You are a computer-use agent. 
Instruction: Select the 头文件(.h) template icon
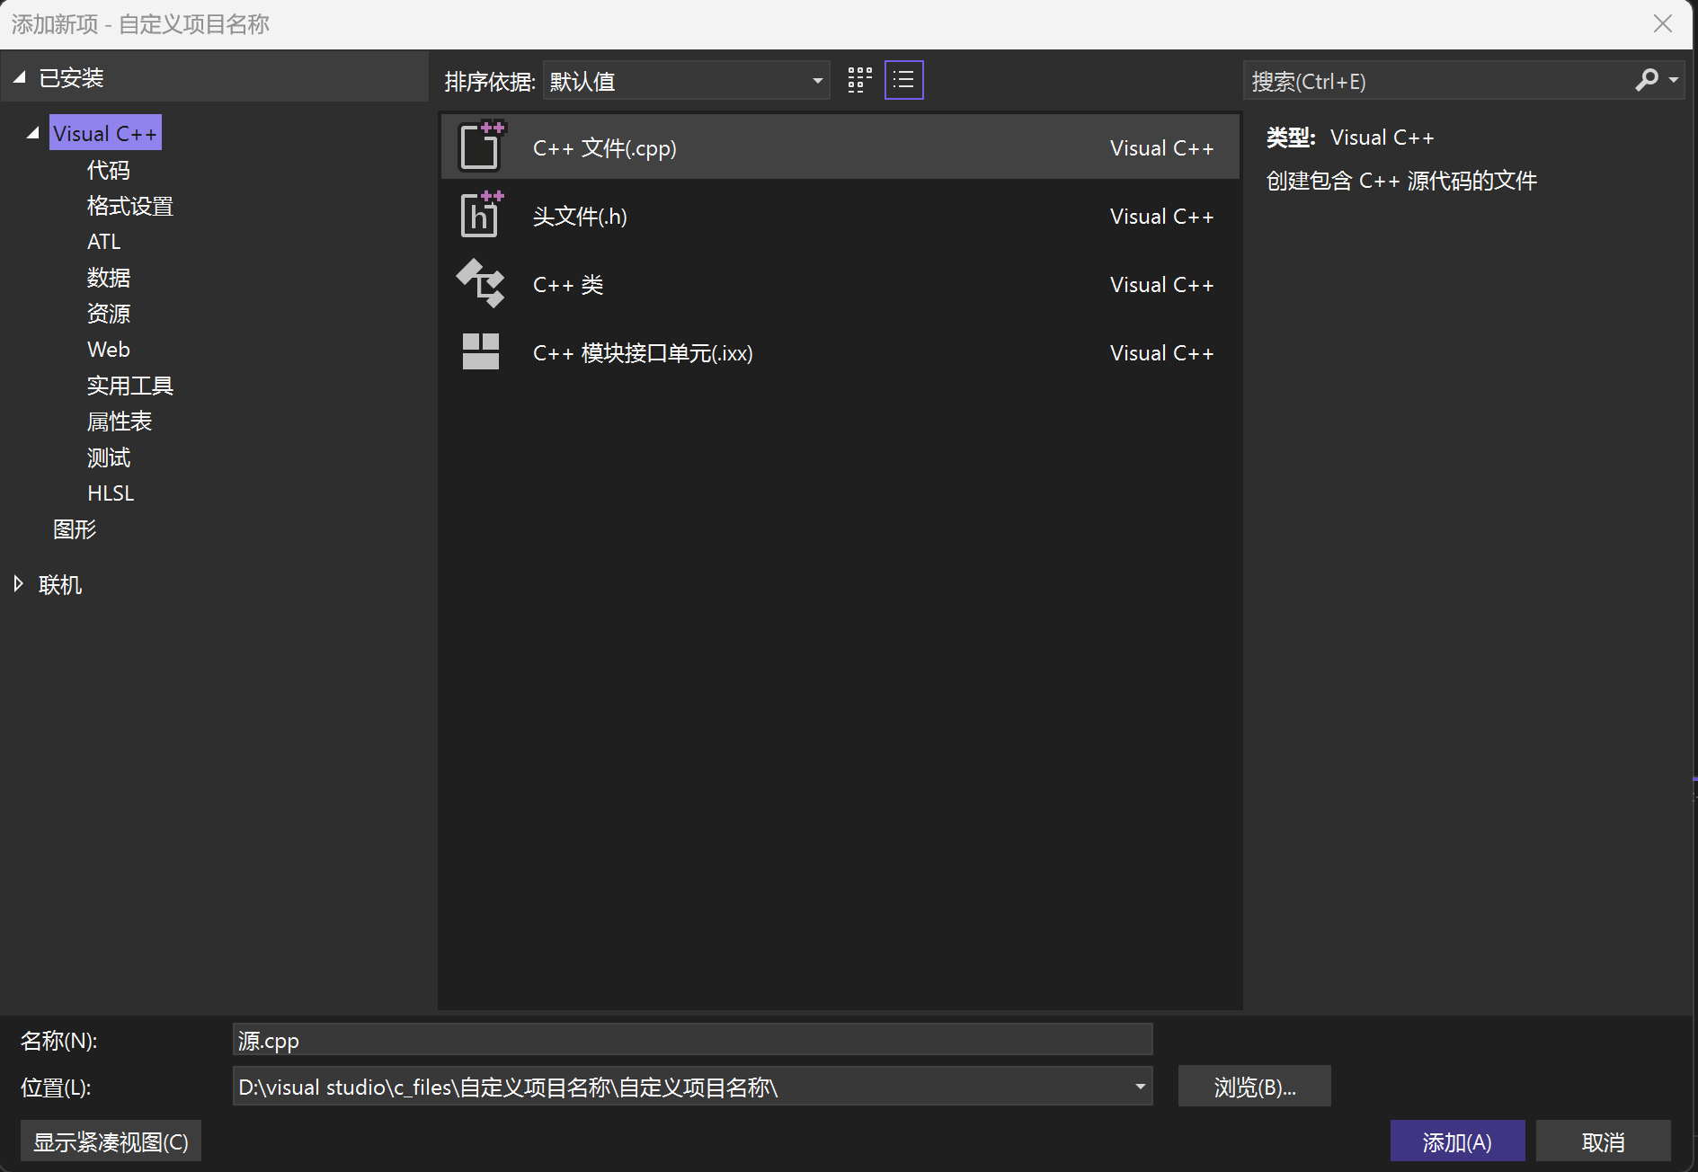point(481,215)
